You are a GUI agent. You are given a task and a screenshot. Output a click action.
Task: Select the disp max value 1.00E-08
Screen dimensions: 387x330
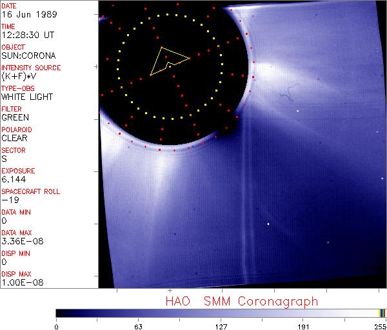[x=19, y=282]
